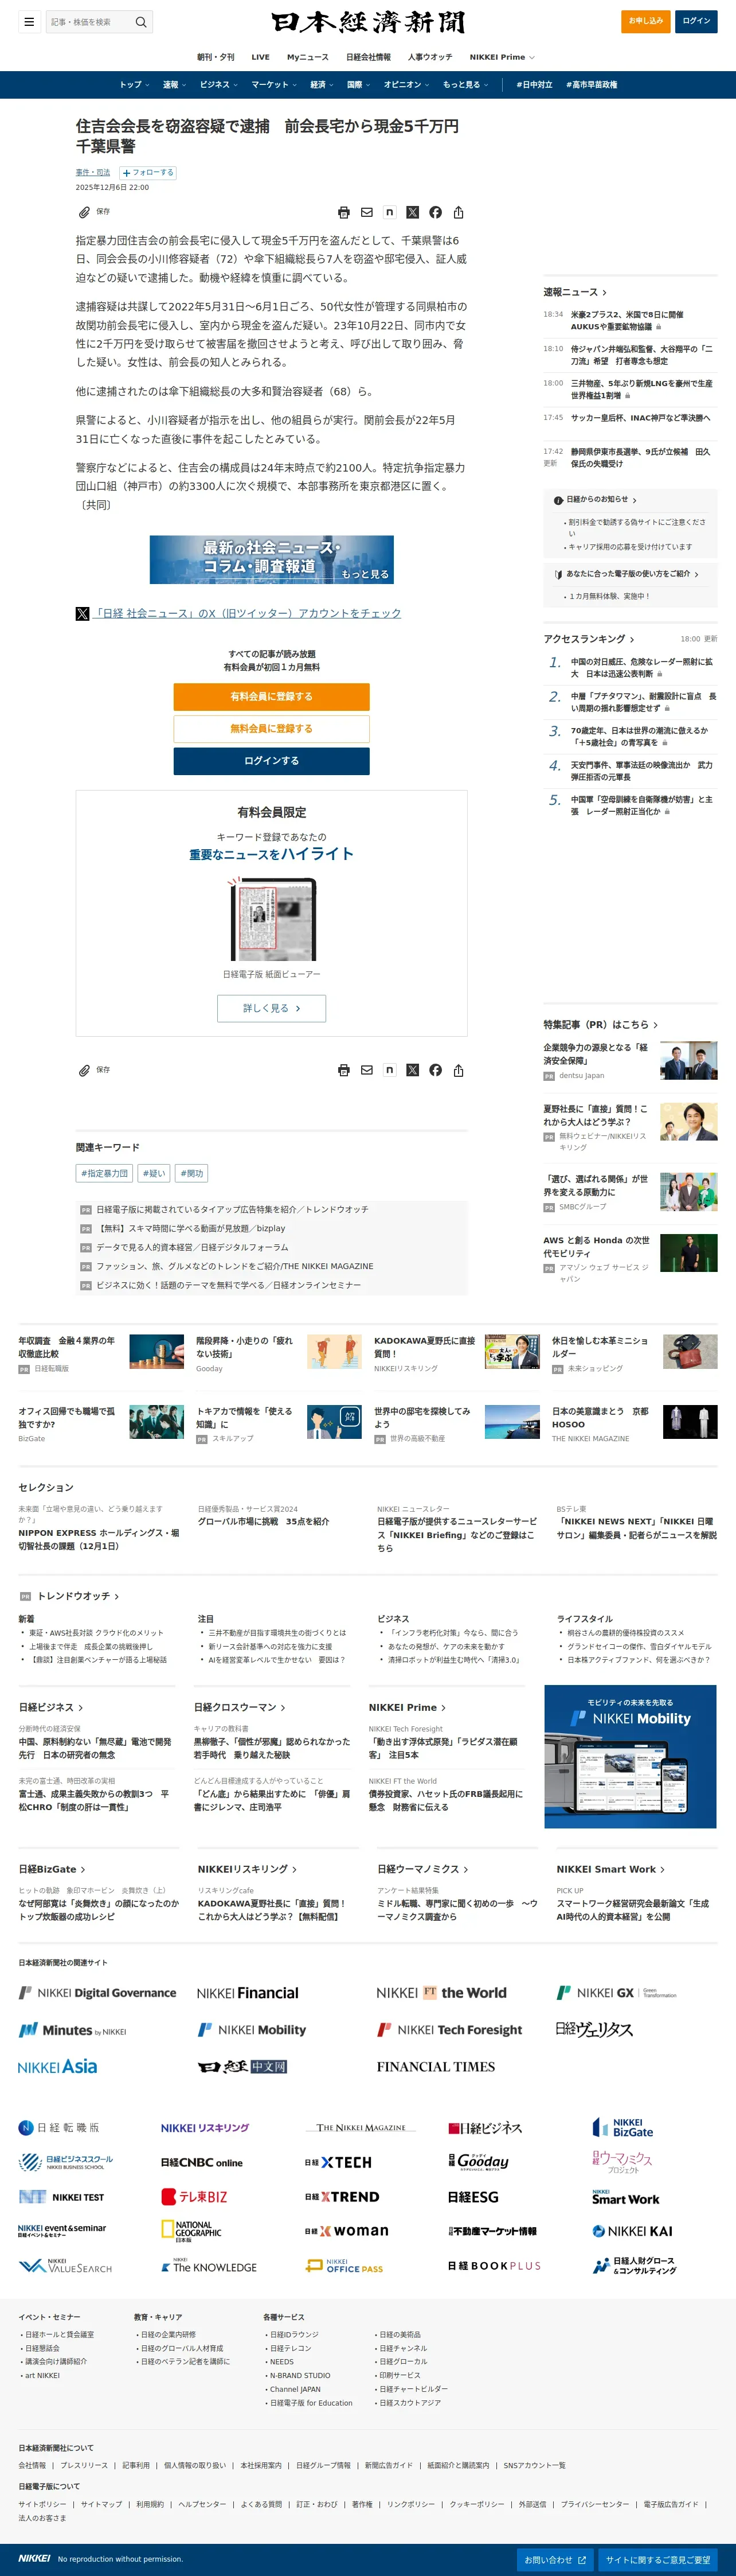Open the NIKKEI Mobility promo banner
This screenshot has height=2576, width=736.
click(x=630, y=1756)
